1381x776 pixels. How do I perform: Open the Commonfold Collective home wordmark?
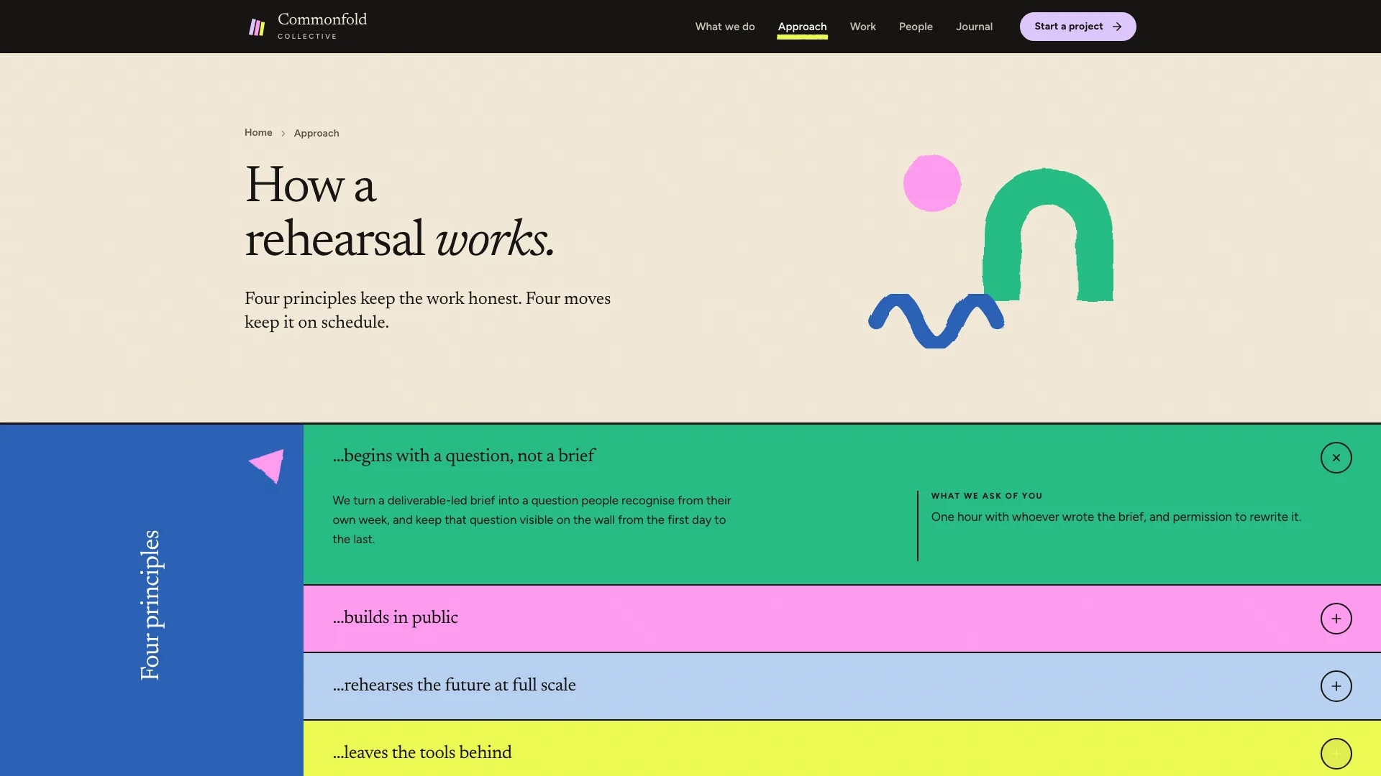click(x=322, y=26)
